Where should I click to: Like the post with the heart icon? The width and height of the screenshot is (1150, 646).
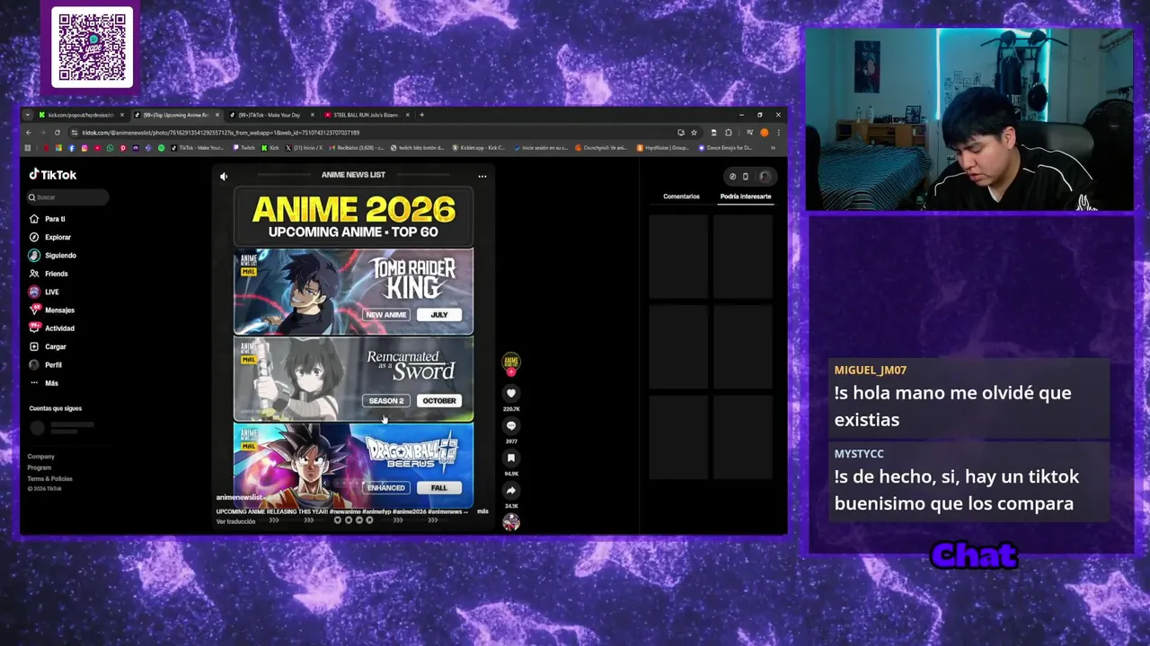[x=511, y=393]
